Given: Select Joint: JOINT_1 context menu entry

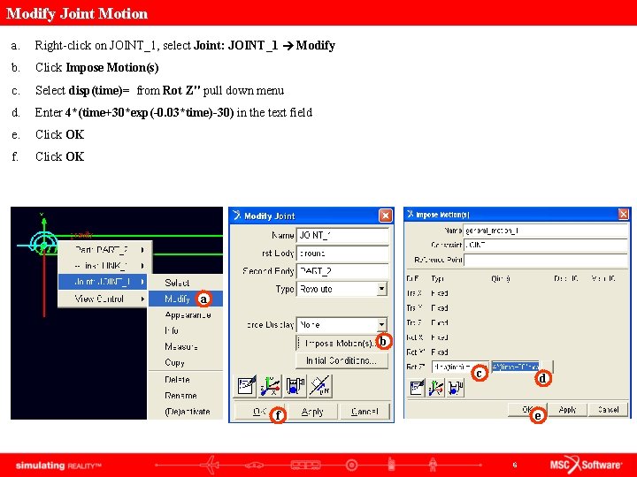Looking at the screenshot, I should (103, 282).
